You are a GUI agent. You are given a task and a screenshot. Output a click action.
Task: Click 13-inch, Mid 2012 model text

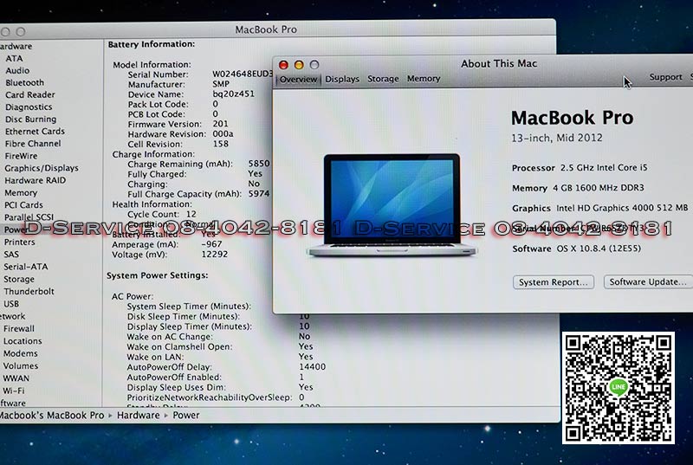(x=557, y=138)
